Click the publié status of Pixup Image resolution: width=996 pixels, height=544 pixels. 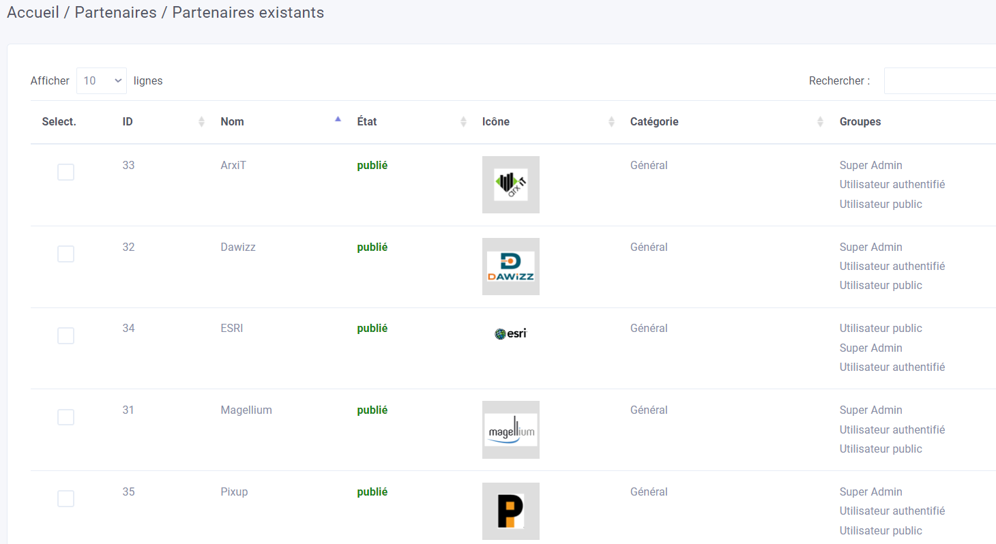tap(372, 492)
